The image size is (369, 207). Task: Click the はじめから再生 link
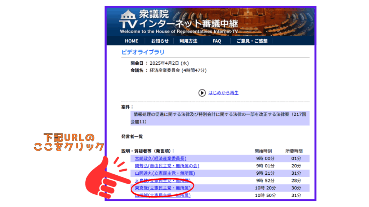[223, 93]
